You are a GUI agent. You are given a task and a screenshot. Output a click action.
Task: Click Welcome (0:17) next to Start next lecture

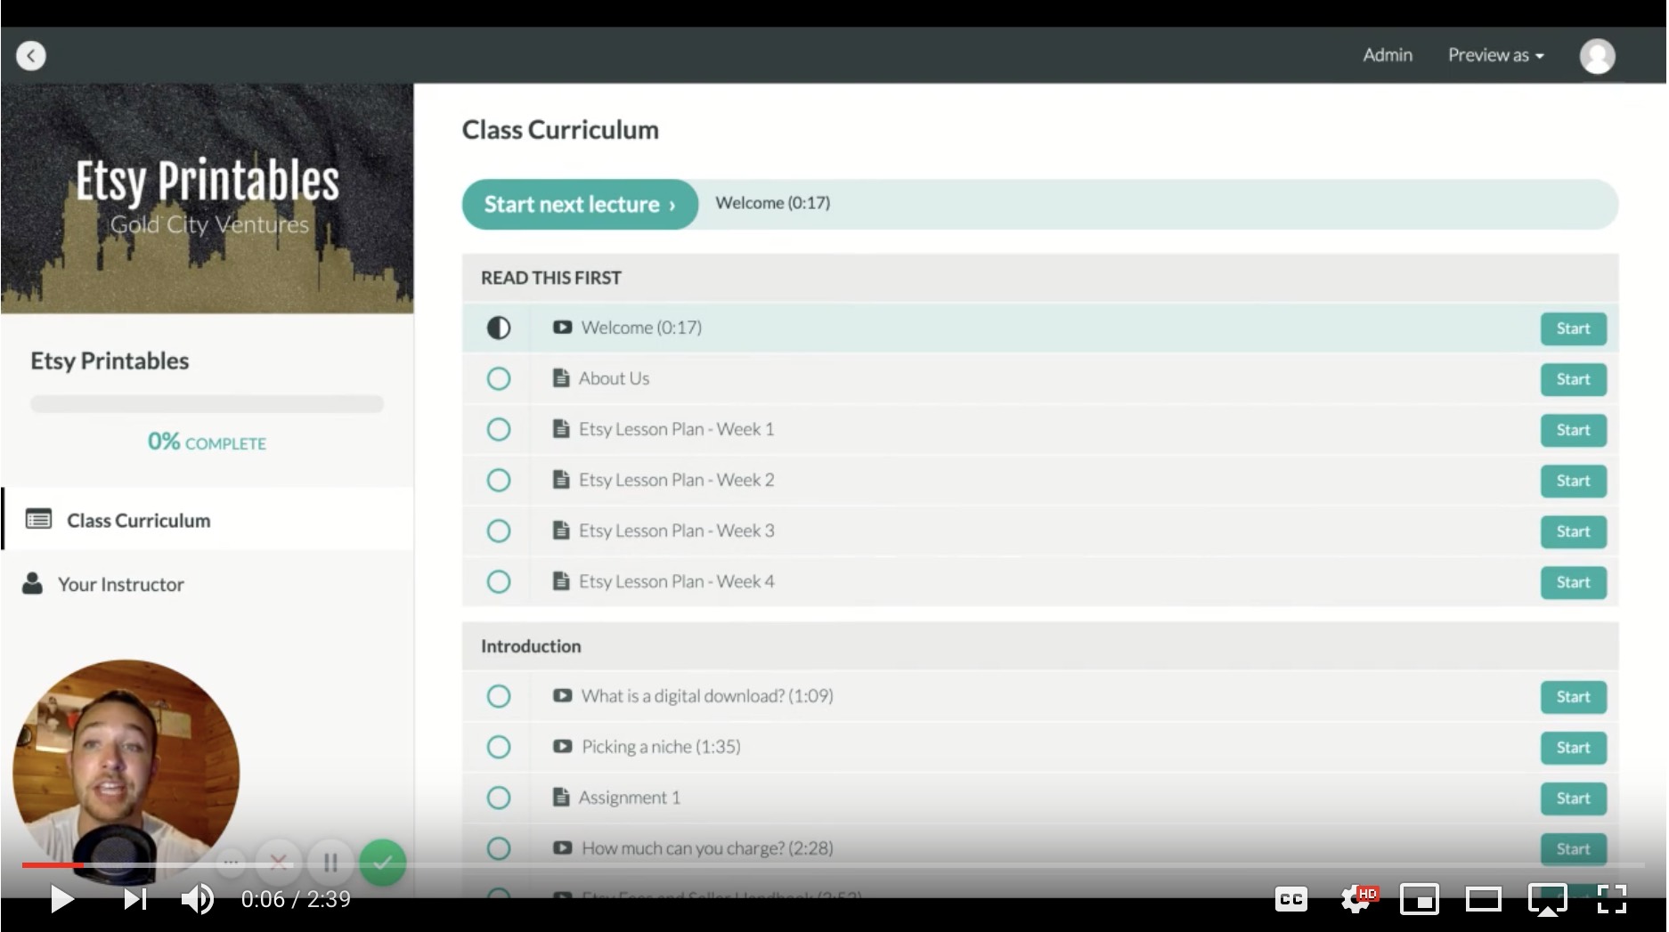pos(773,203)
